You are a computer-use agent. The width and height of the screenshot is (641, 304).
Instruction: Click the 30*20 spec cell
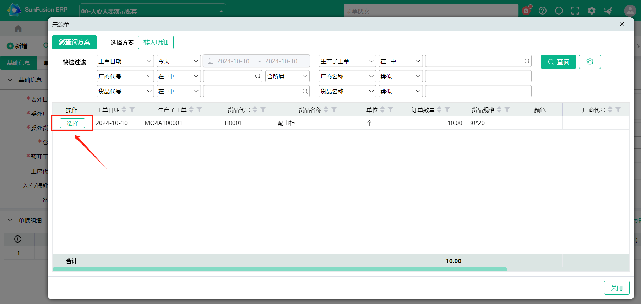click(x=491, y=123)
